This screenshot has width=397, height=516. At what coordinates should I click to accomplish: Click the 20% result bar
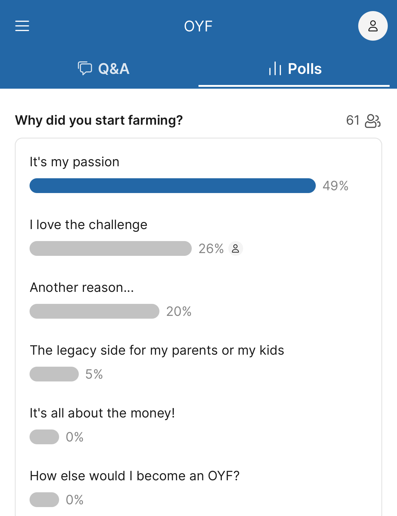(x=94, y=311)
